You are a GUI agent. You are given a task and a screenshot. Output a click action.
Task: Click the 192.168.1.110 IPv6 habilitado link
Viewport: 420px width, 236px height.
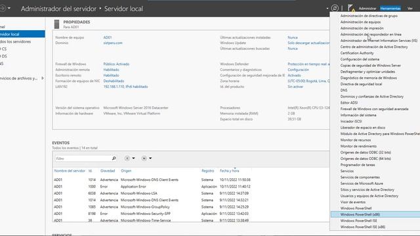[x=125, y=87]
